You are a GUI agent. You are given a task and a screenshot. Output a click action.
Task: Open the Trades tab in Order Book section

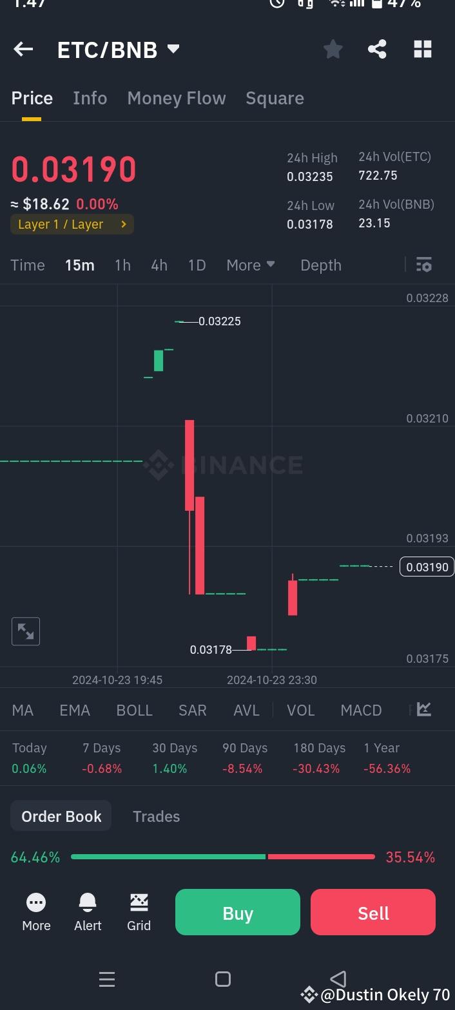click(156, 816)
